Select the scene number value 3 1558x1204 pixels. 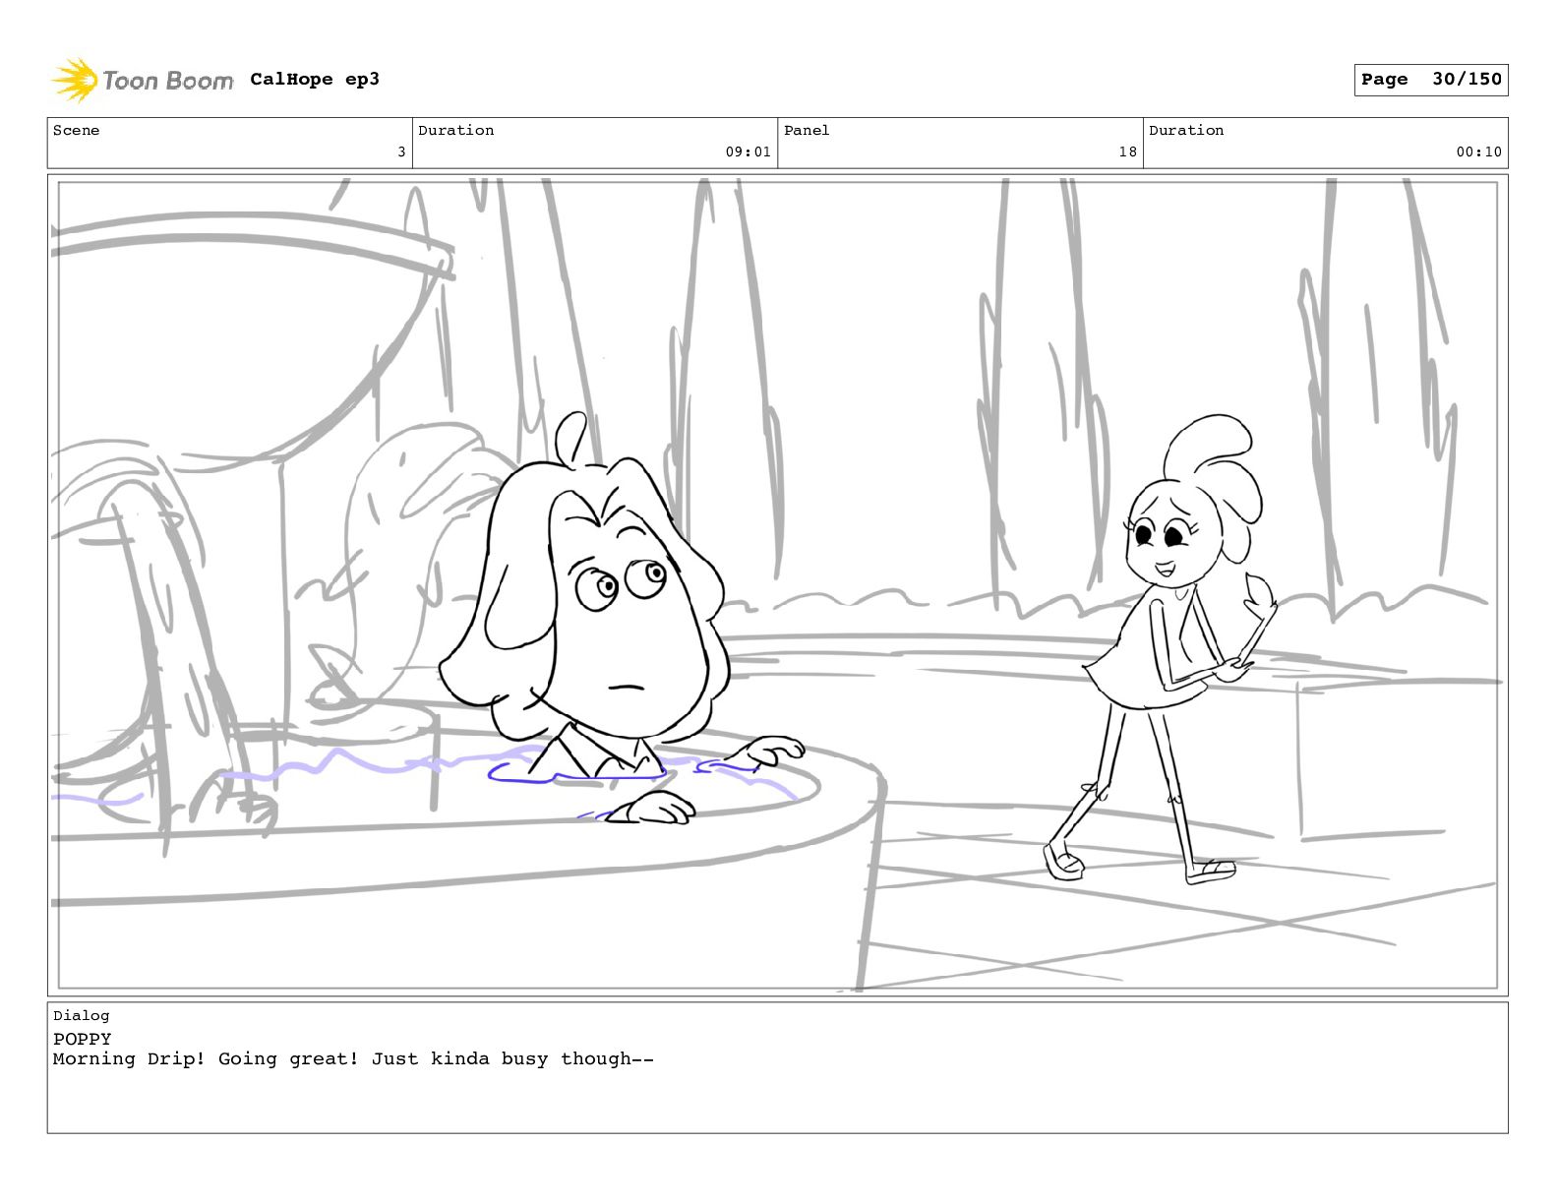pos(401,151)
